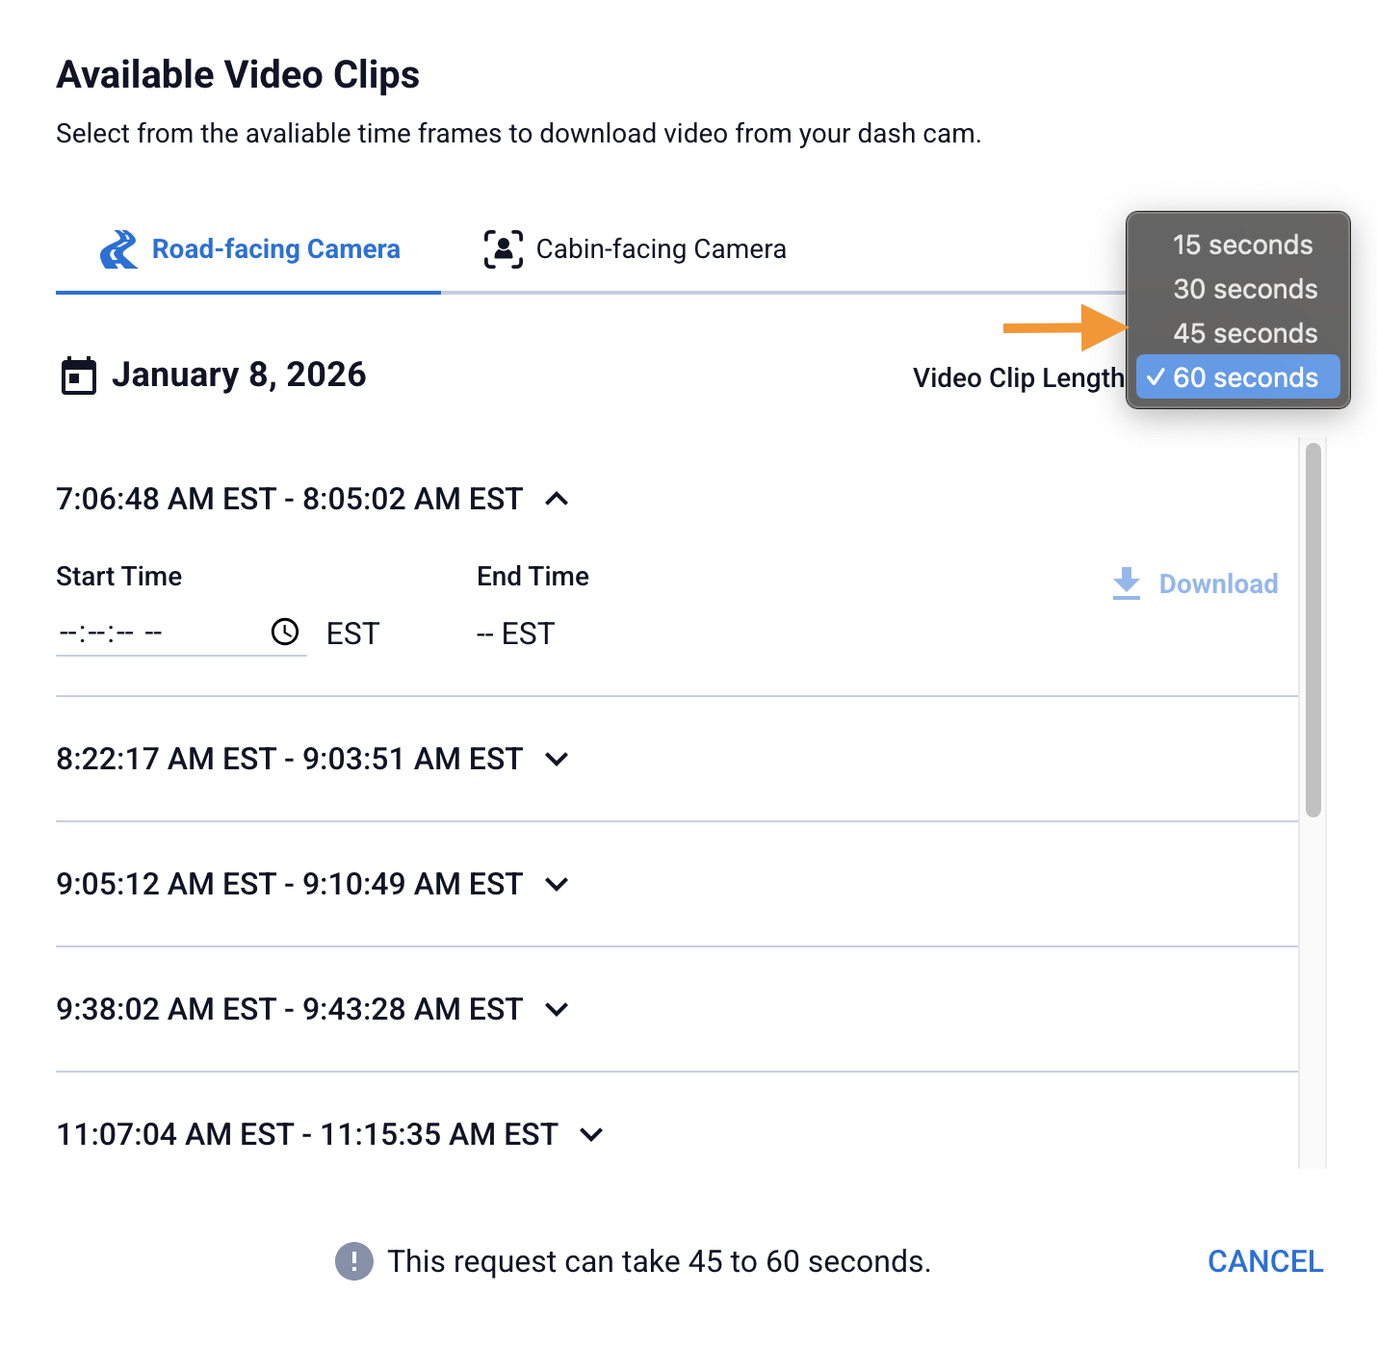Select 15 seconds clip length

pyautogui.click(x=1242, y=246)
